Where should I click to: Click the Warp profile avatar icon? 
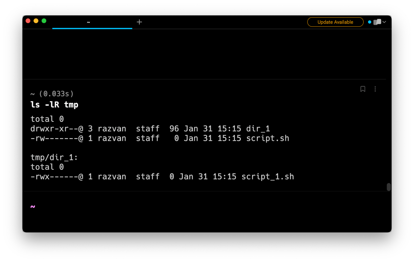[x=377, y=22]
